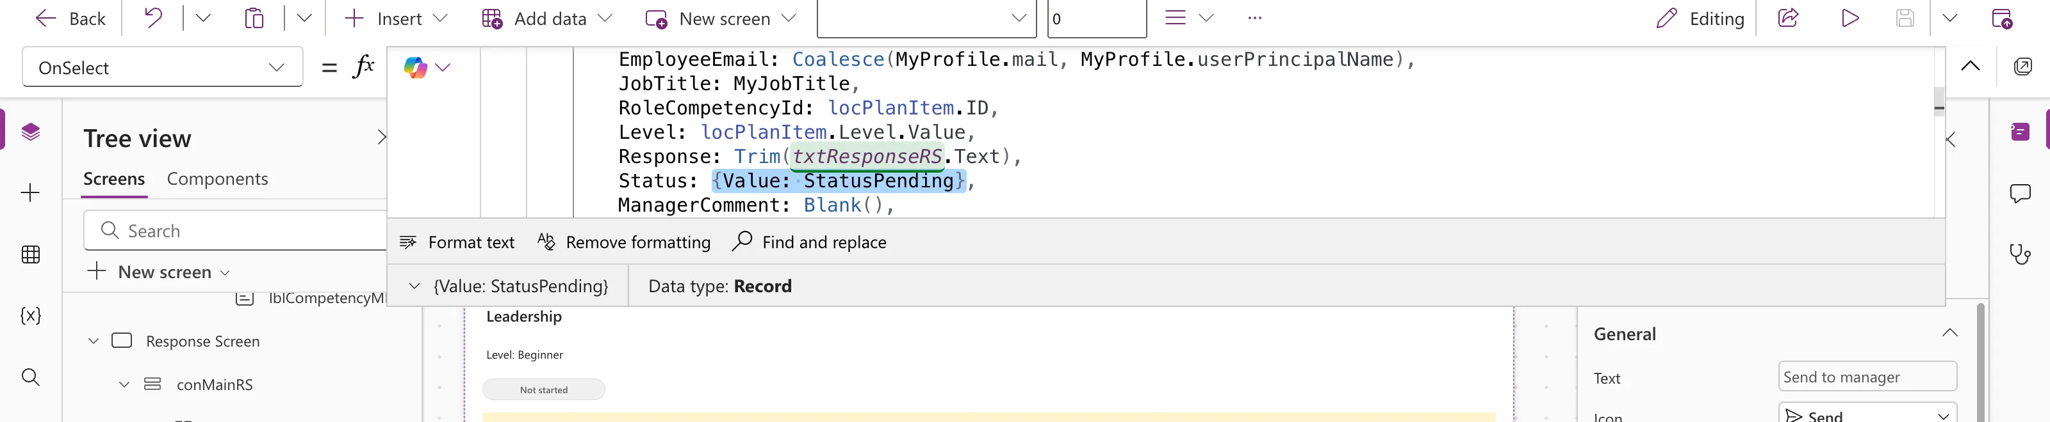This screenshot has width=2050, height=422.
Task: Open the Insert menu
Action: [x=397, y=19]
